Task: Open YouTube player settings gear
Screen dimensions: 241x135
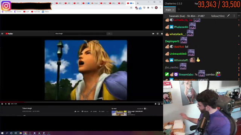Action: [x=156, y=104]
